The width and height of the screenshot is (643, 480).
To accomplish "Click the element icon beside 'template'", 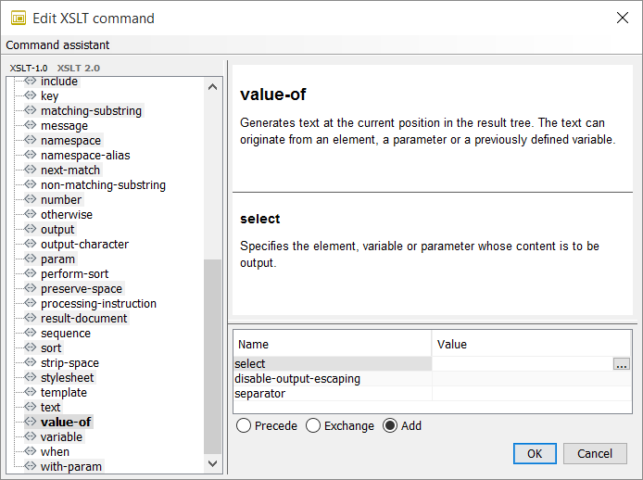I will [30, 393].
